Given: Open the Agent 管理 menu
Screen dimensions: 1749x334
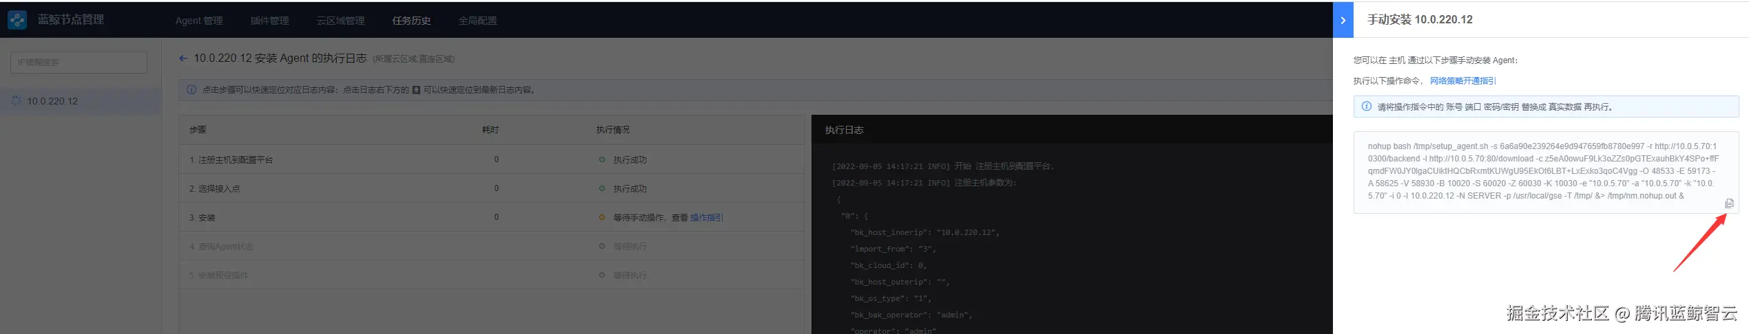Looking at the screenshot, I should point(199,21).
